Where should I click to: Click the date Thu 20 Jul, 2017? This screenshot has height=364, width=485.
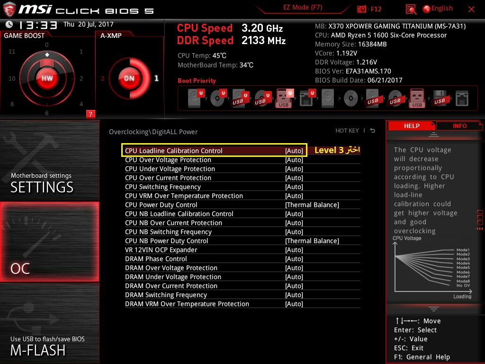pos(89,24)
